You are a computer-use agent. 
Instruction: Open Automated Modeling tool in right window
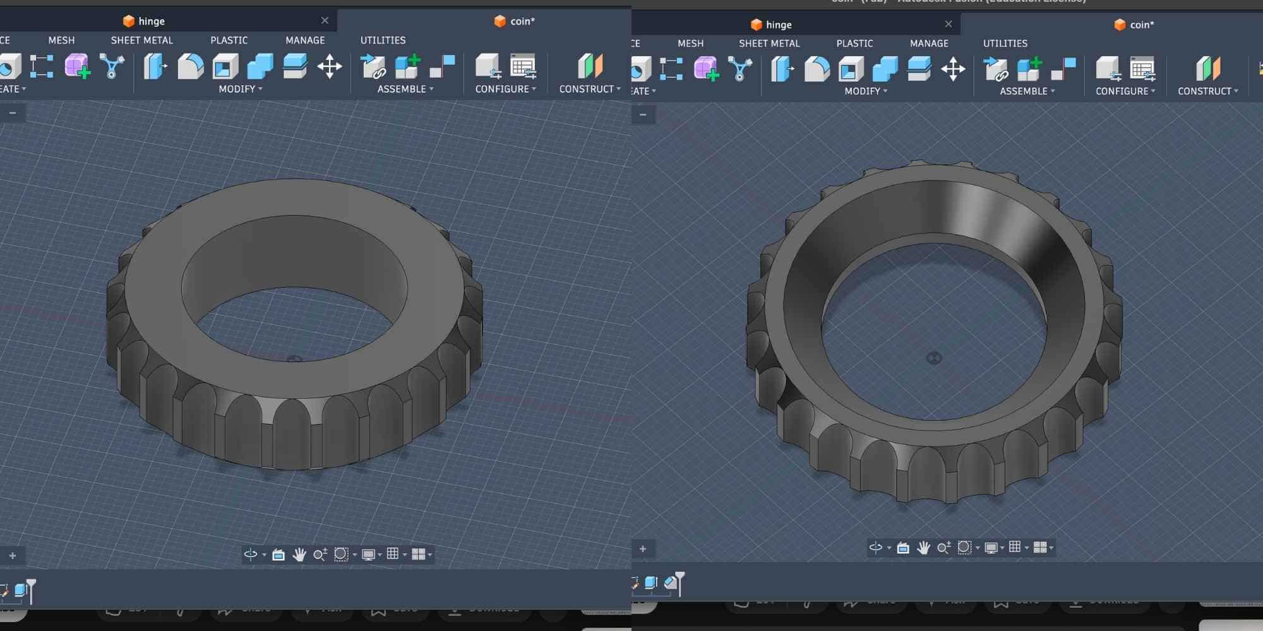click(740, 69)
